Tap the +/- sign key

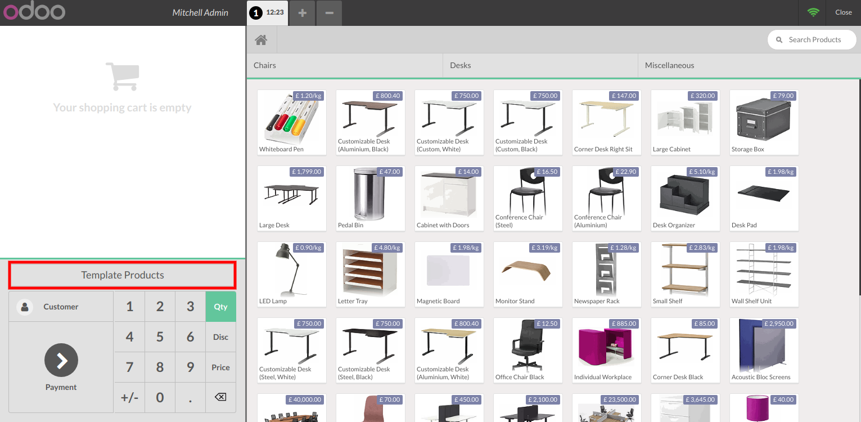130,397
